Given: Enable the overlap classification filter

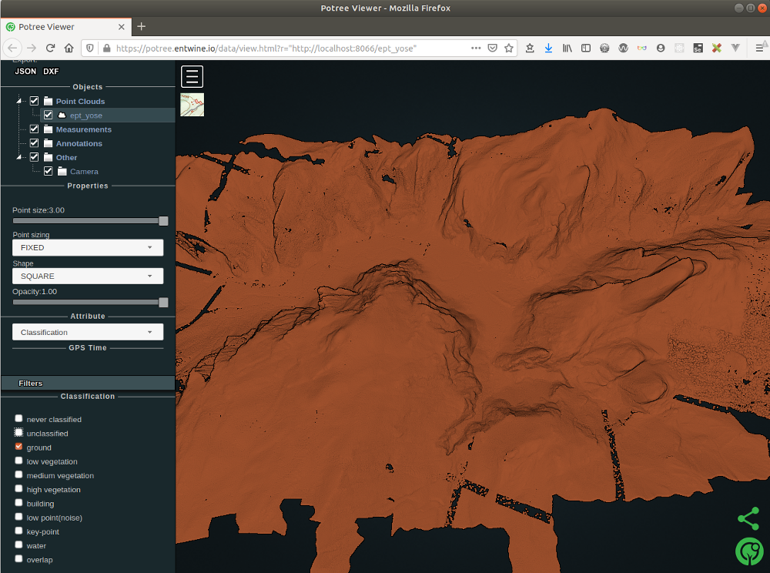Looking at the screenshot, I should pos(18,559).
